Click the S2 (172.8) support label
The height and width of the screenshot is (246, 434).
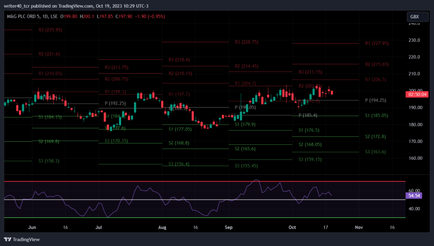tap(376, 136)
